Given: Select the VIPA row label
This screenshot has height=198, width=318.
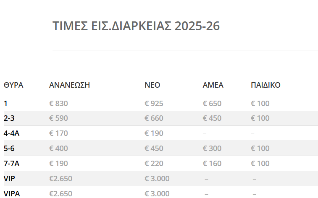Looking at the screenshot, I should point(12,193).
